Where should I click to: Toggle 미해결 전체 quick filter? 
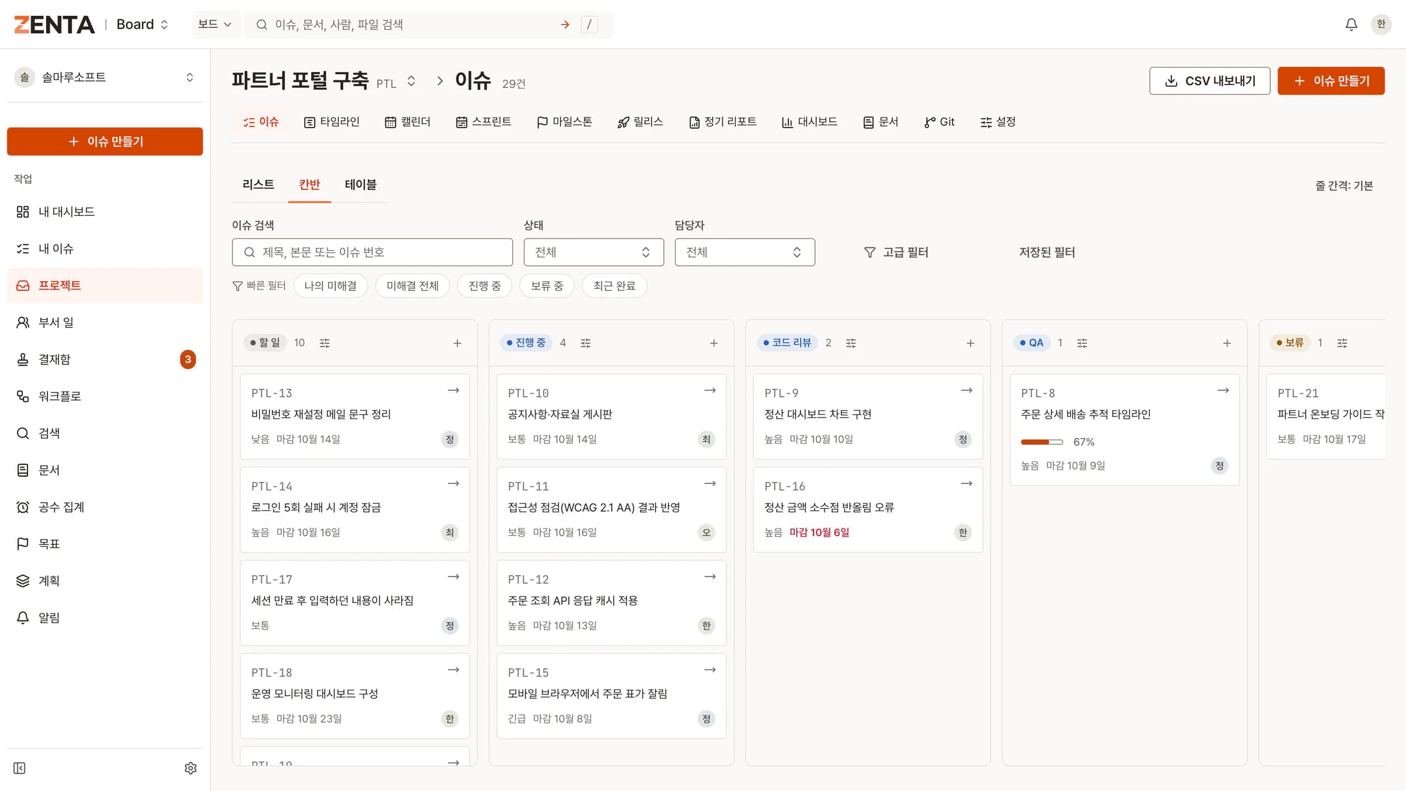coord(412,286)
